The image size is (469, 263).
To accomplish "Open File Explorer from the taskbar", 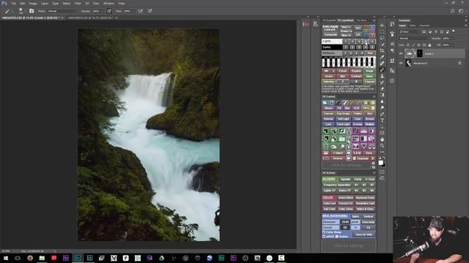I will (x=42, y=258).
